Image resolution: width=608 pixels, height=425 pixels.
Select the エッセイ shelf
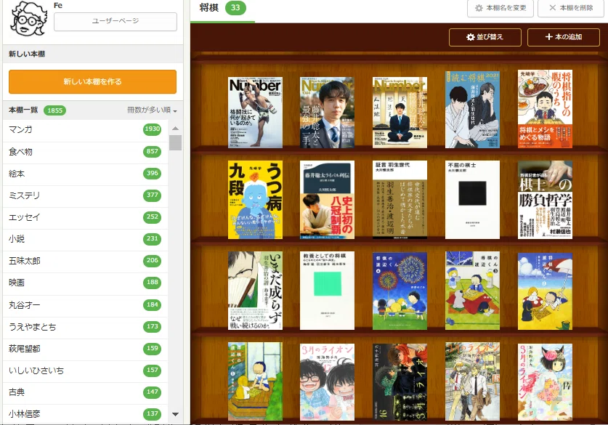click(x=85, y=216)
